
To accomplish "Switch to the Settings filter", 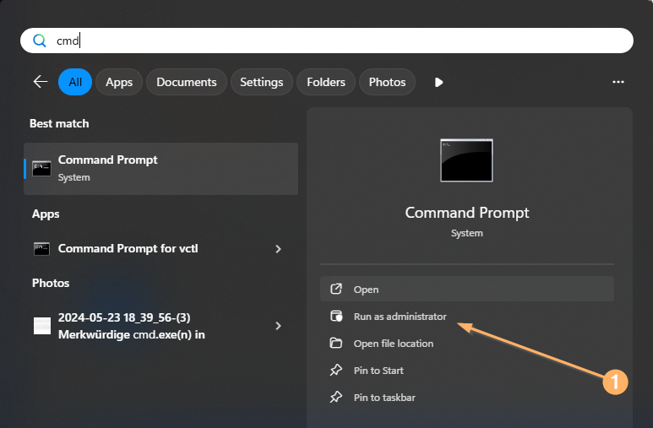I will [x=262, y=82].
